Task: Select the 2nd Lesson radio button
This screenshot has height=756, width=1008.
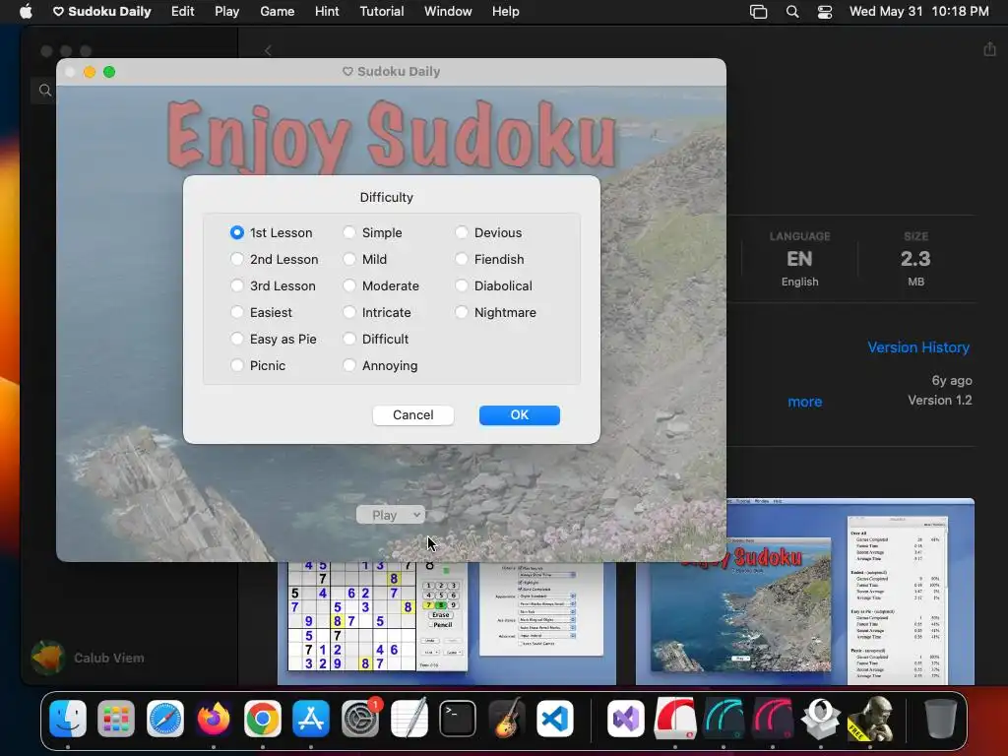Action: [x=236, y=259]
